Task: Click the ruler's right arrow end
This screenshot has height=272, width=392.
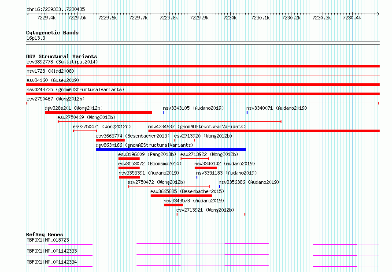Action: click(x=378, y=14)
